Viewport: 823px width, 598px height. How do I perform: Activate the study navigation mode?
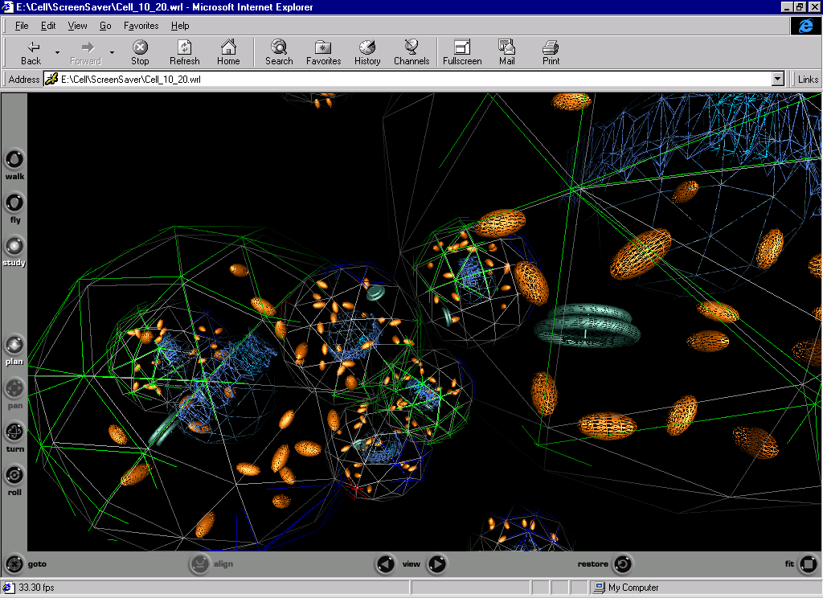(14, 246)
